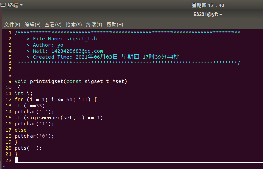Click the Created Time comment line
Image resolution: width=263 pixels, height=169 pixels.
coord(103,57)
